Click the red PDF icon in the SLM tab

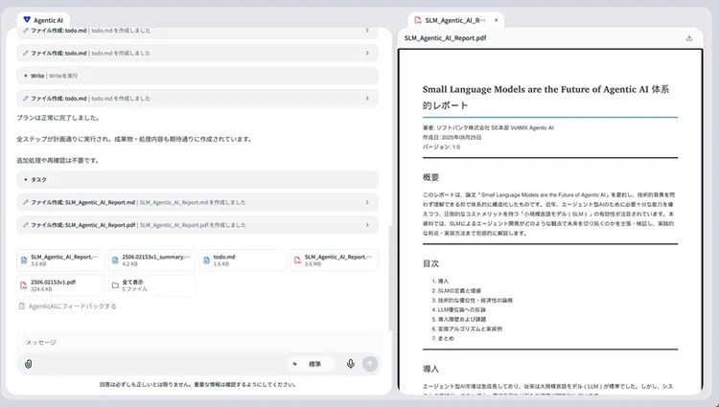click(418, 20)
